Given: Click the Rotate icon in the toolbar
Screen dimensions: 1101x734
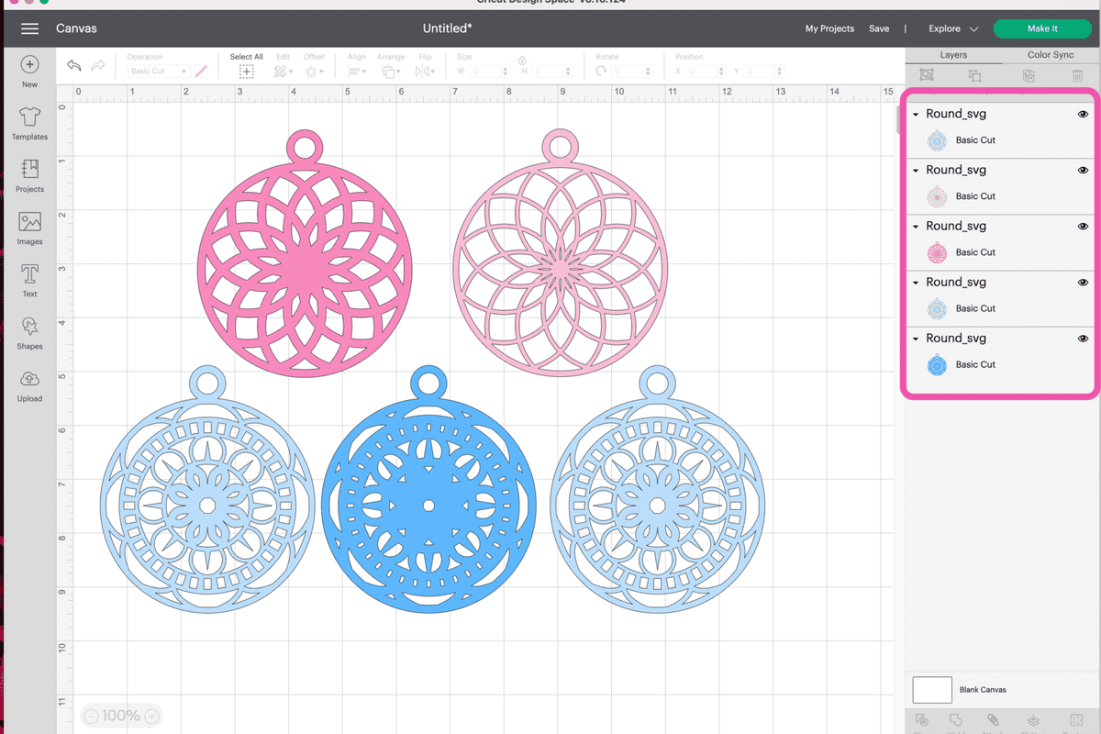Looking at the screenshot, I should pyautogui.click(x=601, y=71).
